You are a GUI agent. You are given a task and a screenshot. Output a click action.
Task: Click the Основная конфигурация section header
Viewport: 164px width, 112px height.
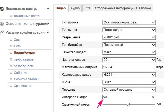pos(27,23)
